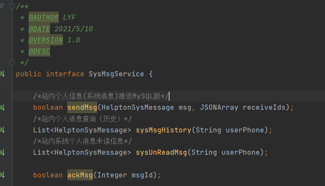Click the @DATE tag in the comment
The width and height of the screenshot is (325, 186).
point(39,29)
